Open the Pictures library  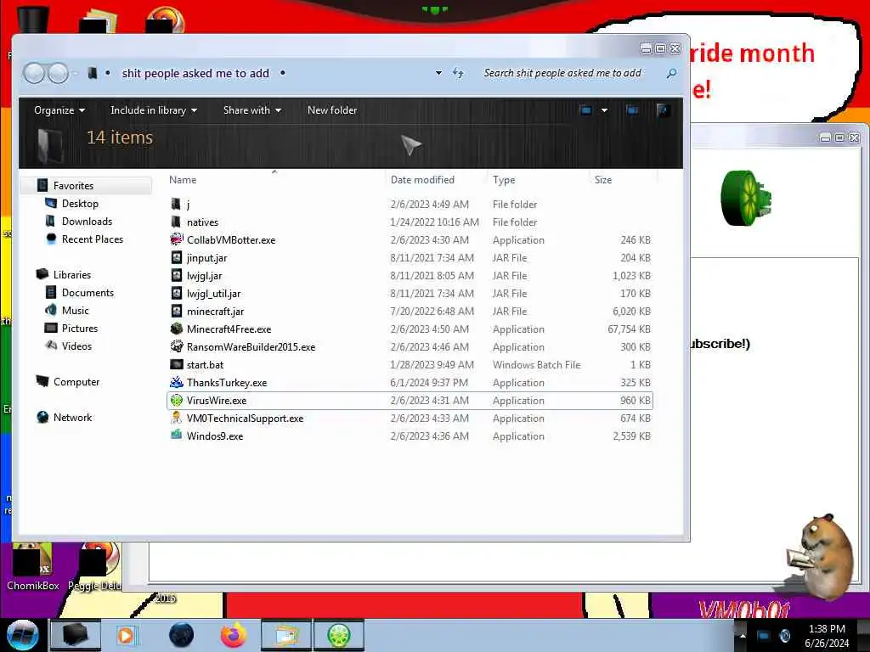(x=80, y=329)
